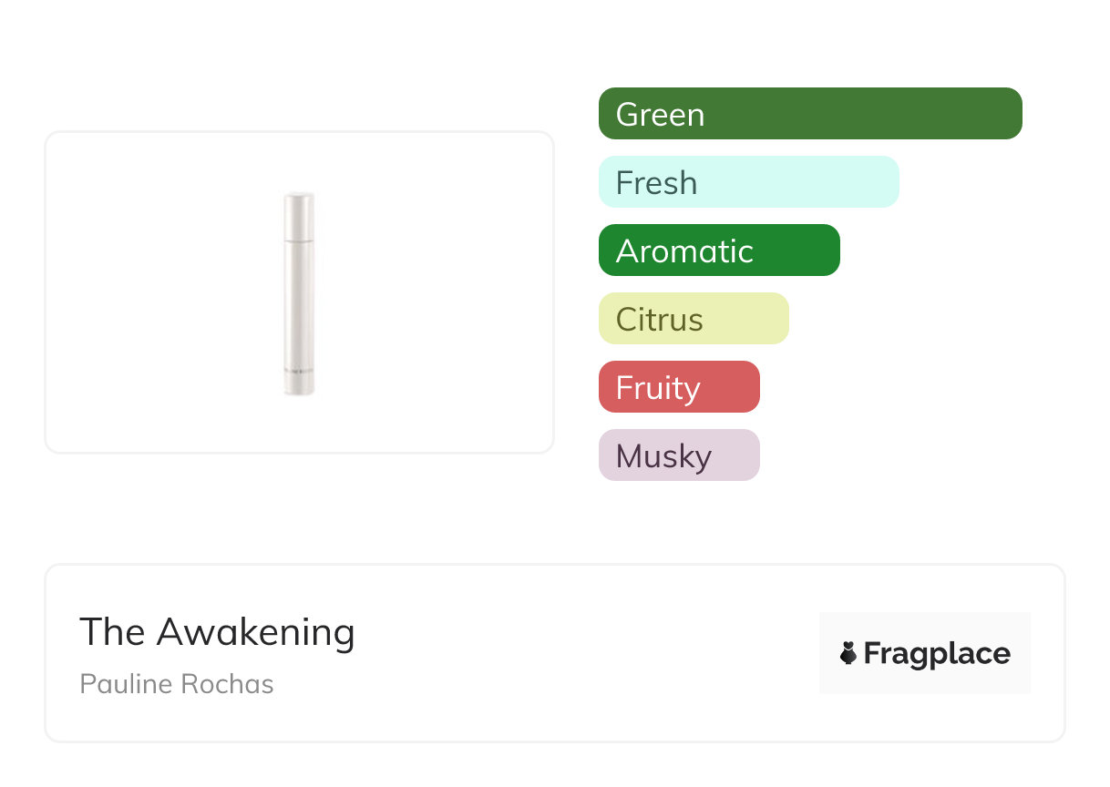Click the brand engraving at bottle base

click(x=298, y=373)
